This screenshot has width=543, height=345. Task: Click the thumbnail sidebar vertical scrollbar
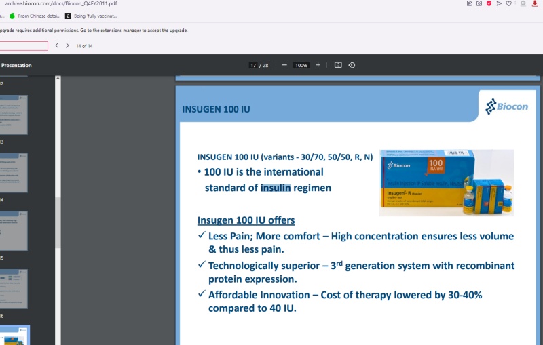[58, 203]
